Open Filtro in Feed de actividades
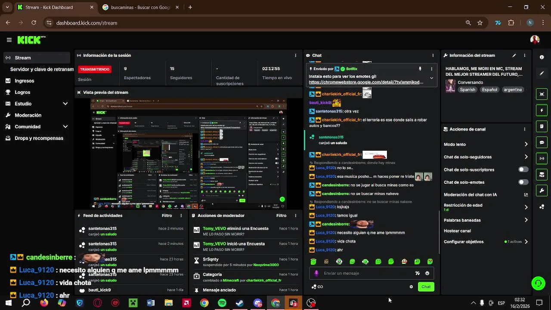The height and width of the screenshot is (310, 551). (x=167, y=216)
